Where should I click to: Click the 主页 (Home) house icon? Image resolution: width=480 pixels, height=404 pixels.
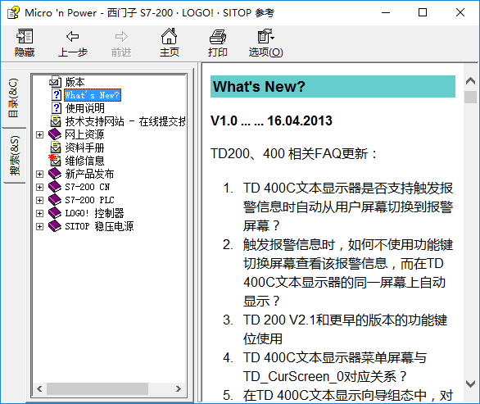[169, 43]
